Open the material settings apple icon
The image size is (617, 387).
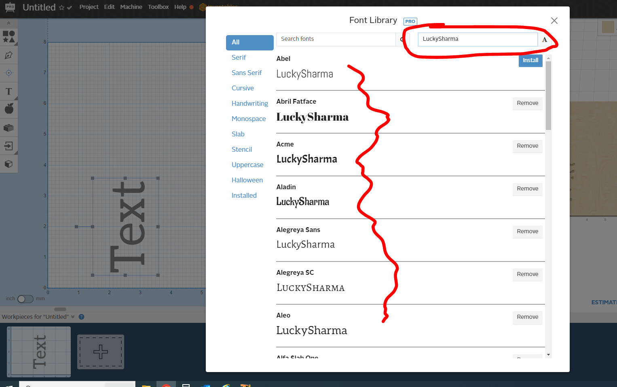click(x=9, y=108)
